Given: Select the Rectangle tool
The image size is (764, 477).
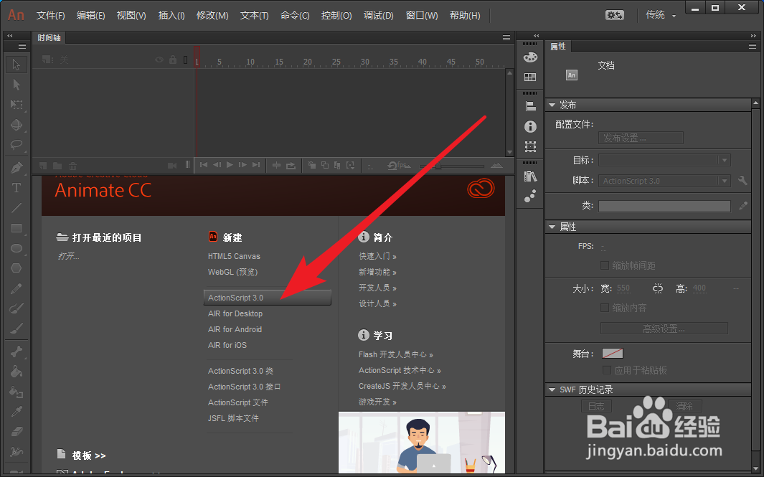Looking at the screenshot, I should (x=16, y=228).
